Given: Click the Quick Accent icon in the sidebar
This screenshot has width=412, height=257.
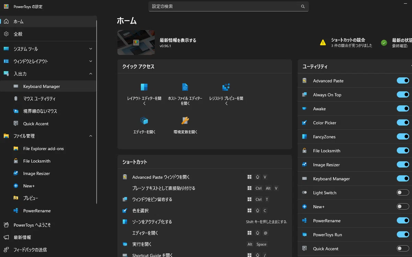Looking at the screenshot, I should point(16,123).
